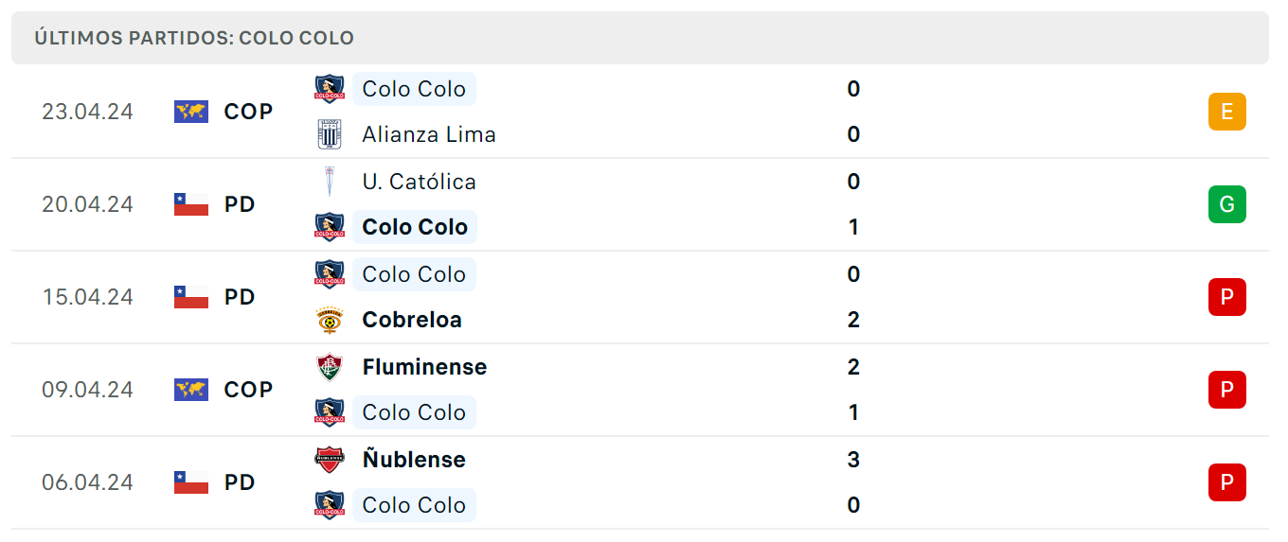Open the 15.04.24 match date row
The image size is (1288, 542).
click(640, 297)
